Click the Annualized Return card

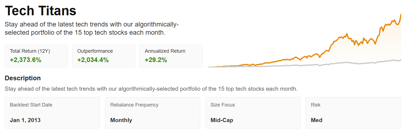click(x=171, y=56)
